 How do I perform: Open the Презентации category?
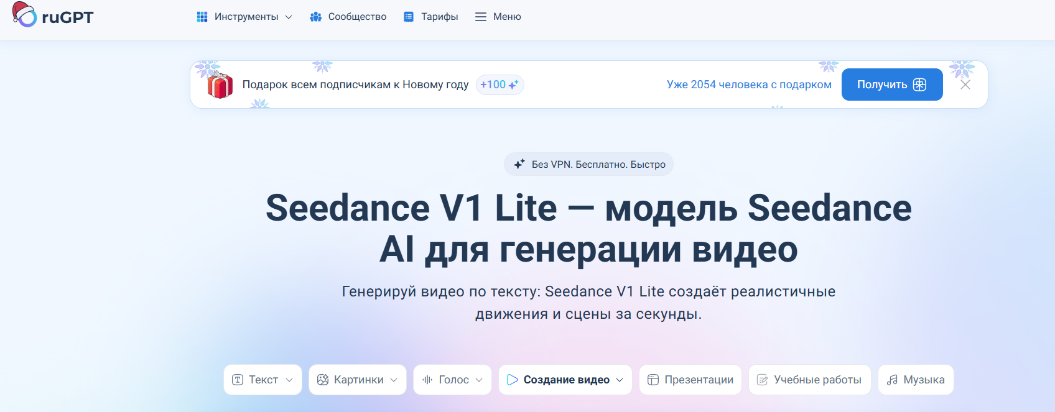[x=690, y=380]
